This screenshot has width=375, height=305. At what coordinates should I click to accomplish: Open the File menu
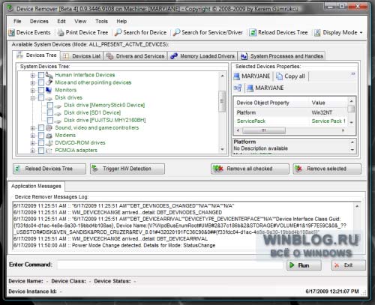point(17,21)
